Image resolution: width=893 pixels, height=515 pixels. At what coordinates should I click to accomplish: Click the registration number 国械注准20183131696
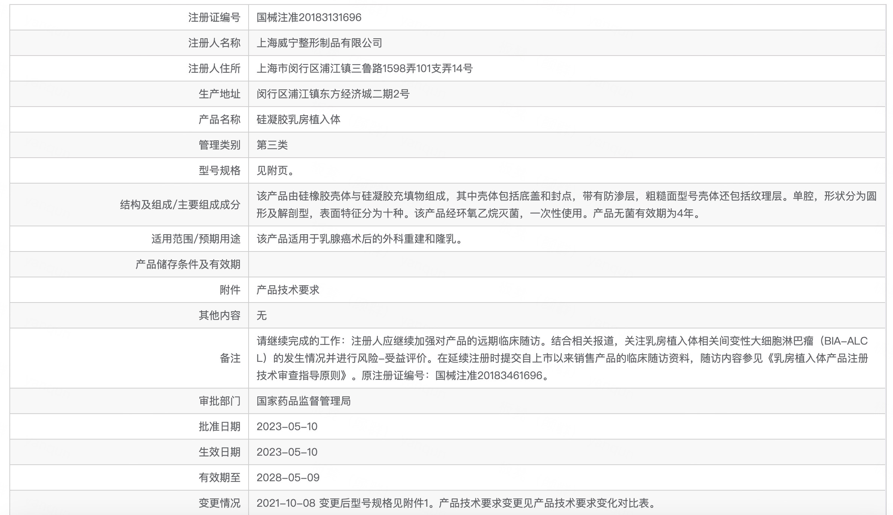309,18
